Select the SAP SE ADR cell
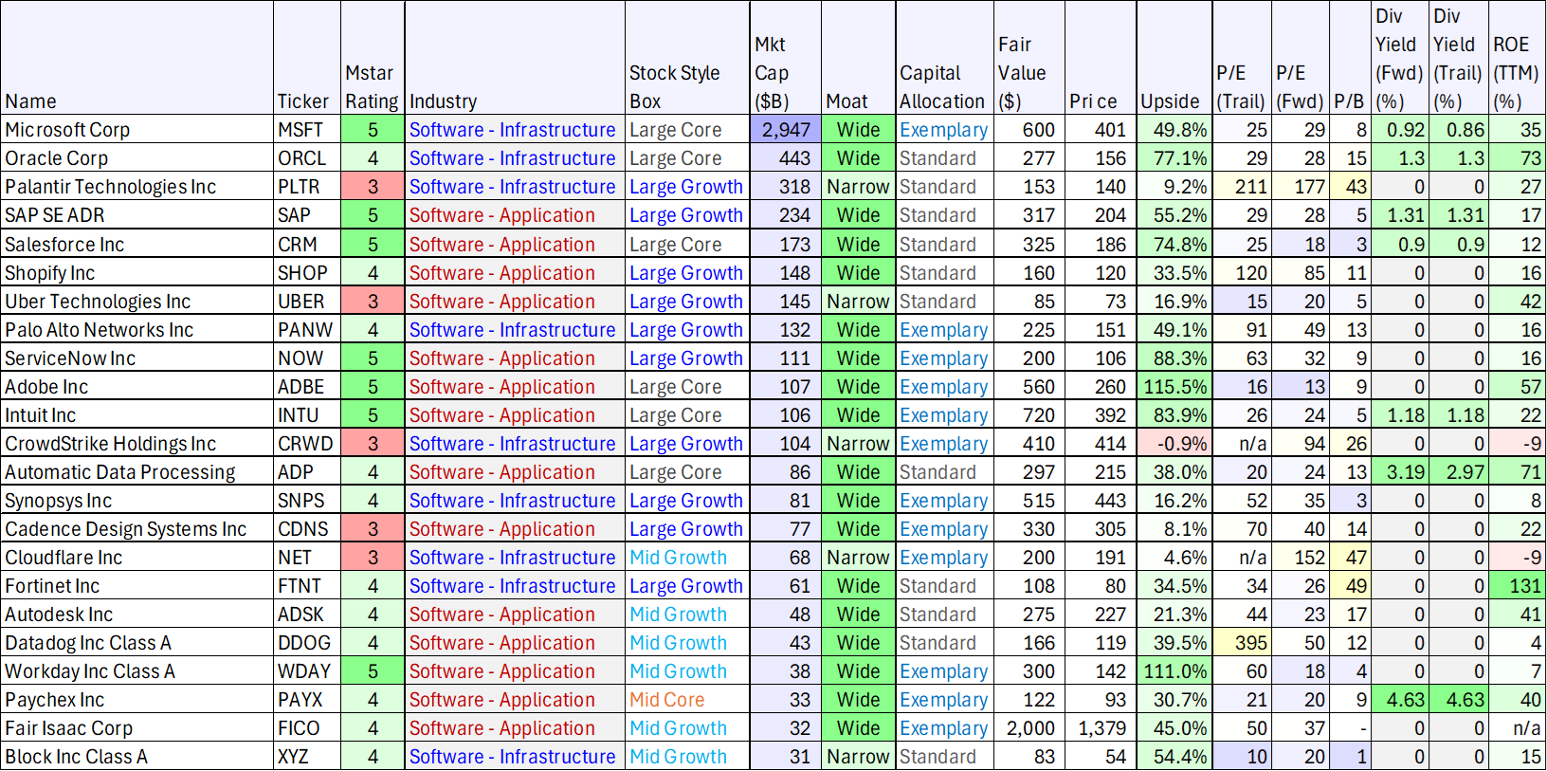The width and height of the screenshot is (1547, 771). click(137, 215)
